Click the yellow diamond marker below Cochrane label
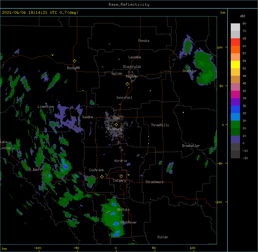 (x=102, y=177)
